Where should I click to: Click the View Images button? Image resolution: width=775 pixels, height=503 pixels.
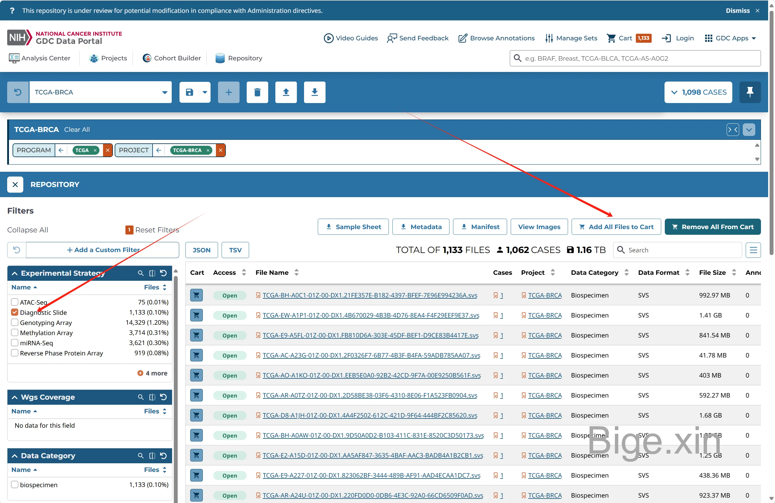539,227
